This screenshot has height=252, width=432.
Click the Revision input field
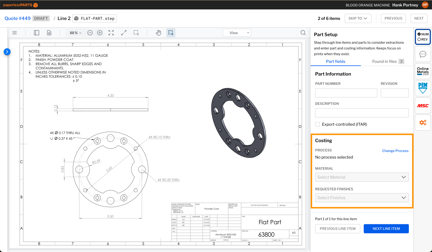(395, 93)
